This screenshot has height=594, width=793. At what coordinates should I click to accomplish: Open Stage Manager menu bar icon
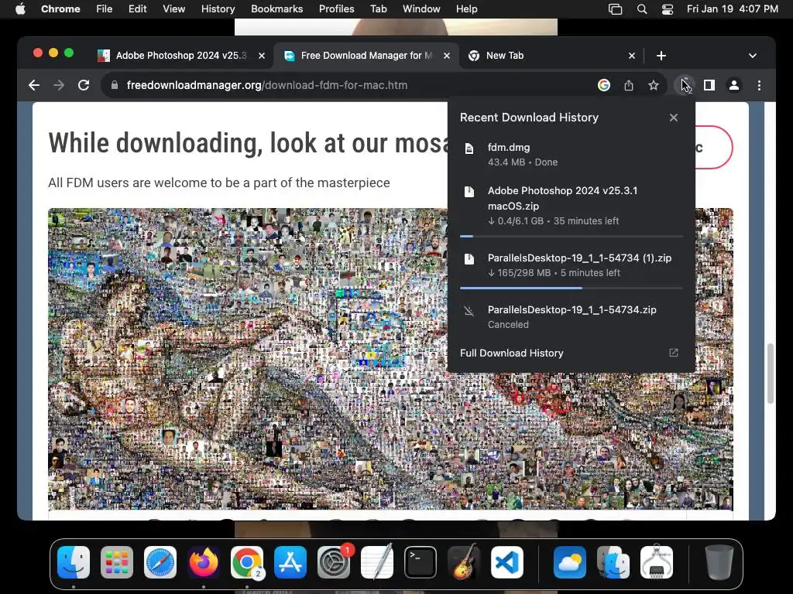point(616,9)
